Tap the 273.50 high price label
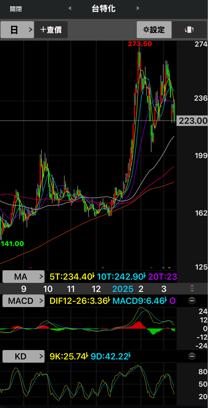Viewport: 208px width, 408px height. pos(140,44)
